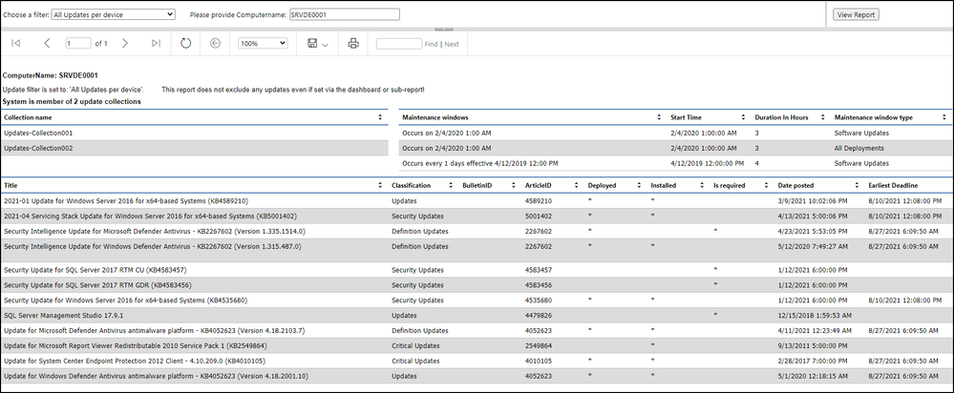Click the find text search box

click(x=398, y=44)
